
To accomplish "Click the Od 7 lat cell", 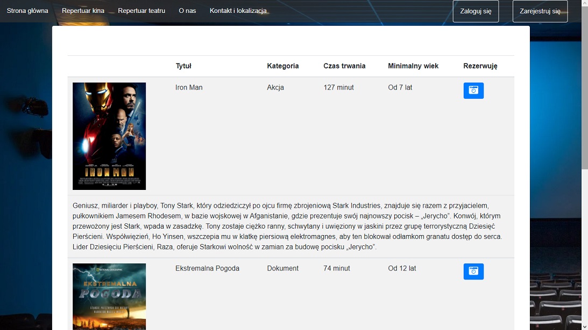I will [400, 87].
